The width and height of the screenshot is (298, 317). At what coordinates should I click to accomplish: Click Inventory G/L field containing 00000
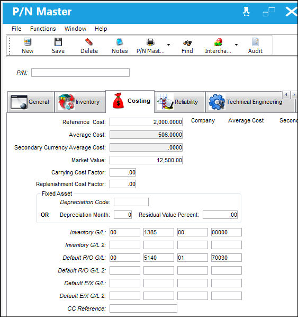click(227, 232)
